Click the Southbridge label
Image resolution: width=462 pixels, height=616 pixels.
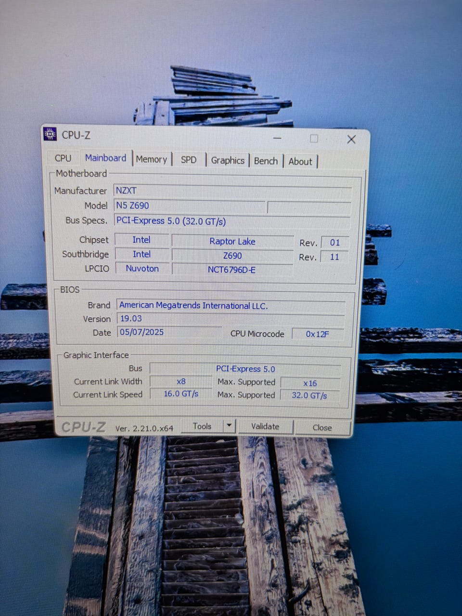(x=85, y=254)
